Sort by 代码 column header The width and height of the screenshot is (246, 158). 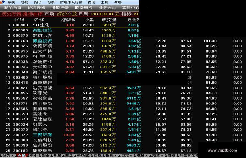click(20, 20)
